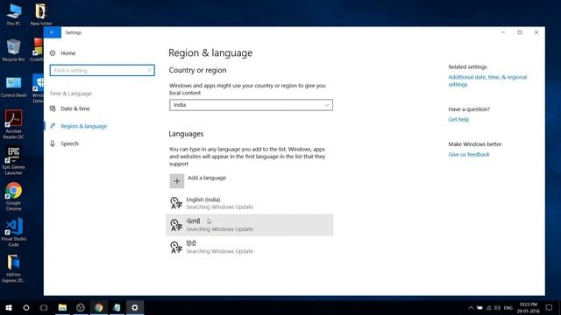This screenshot has height=315, width=561.
Task: Click the Get help link
Action: pos(458,120)
